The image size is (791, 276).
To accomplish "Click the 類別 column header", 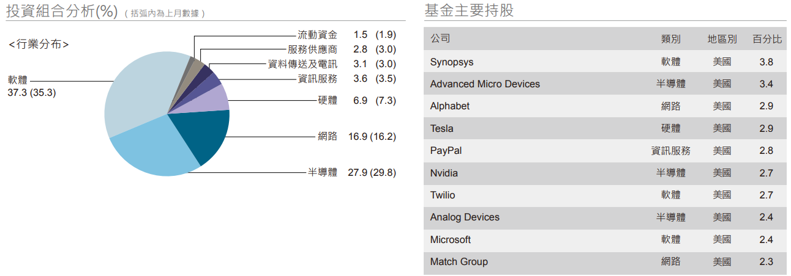I will (670, 39).
